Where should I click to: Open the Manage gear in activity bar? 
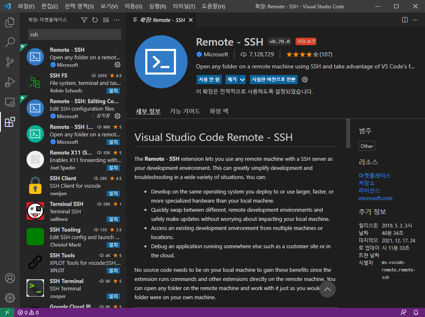(x=10, y=298)
